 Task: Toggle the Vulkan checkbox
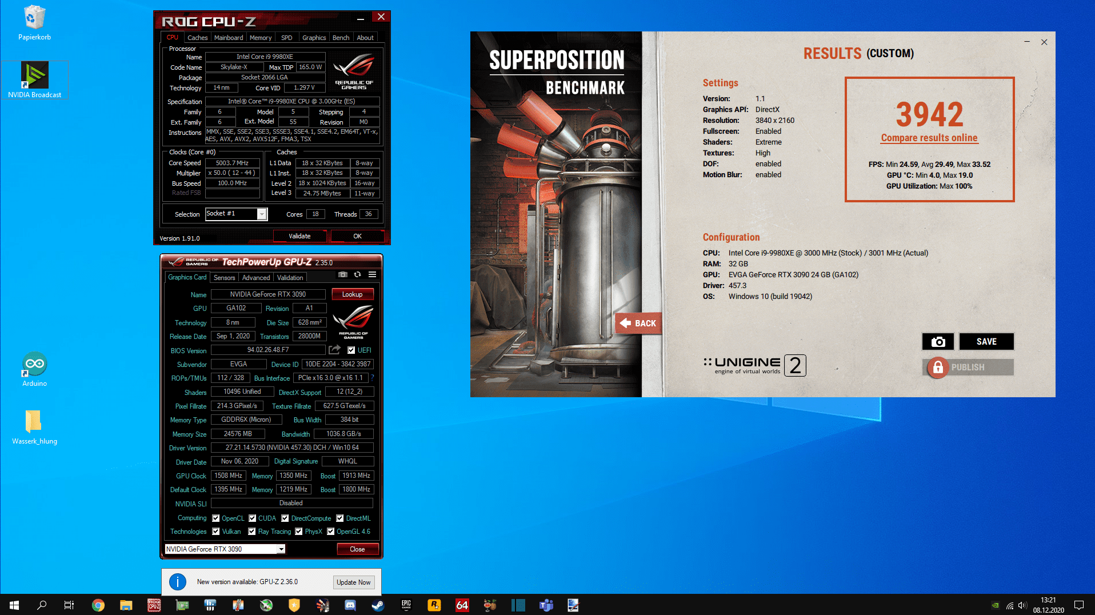(216, 532)
